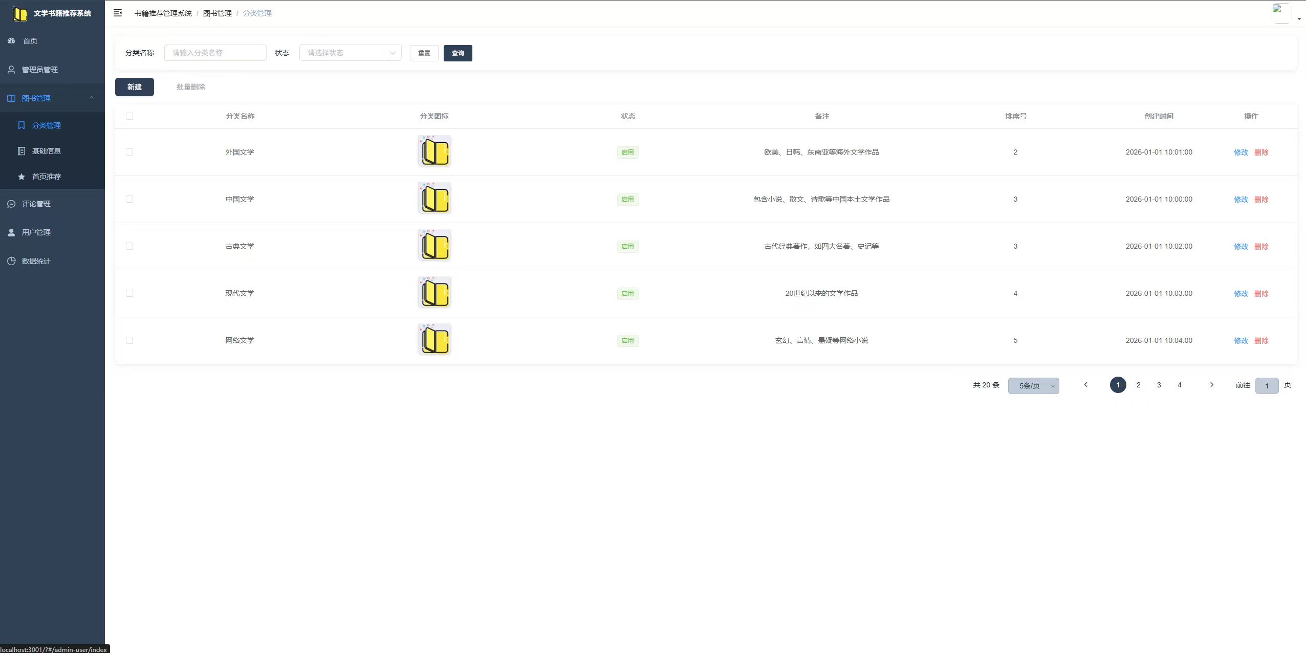Open 现代文学 category icon thumbnail
1306x653 pixels.
[x=434, y=293]
